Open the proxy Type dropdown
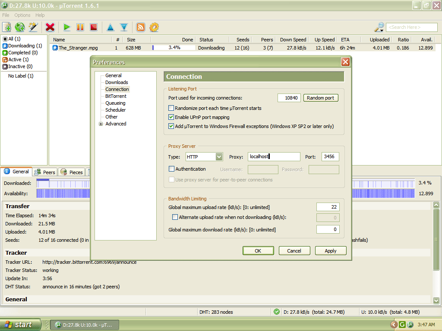 click(x=219, y=157)
